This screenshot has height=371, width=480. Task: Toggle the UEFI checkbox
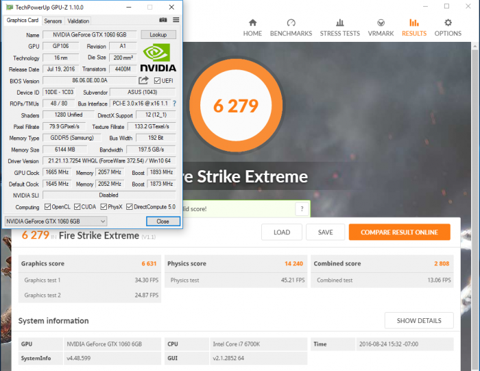click(x=157, y=80)
